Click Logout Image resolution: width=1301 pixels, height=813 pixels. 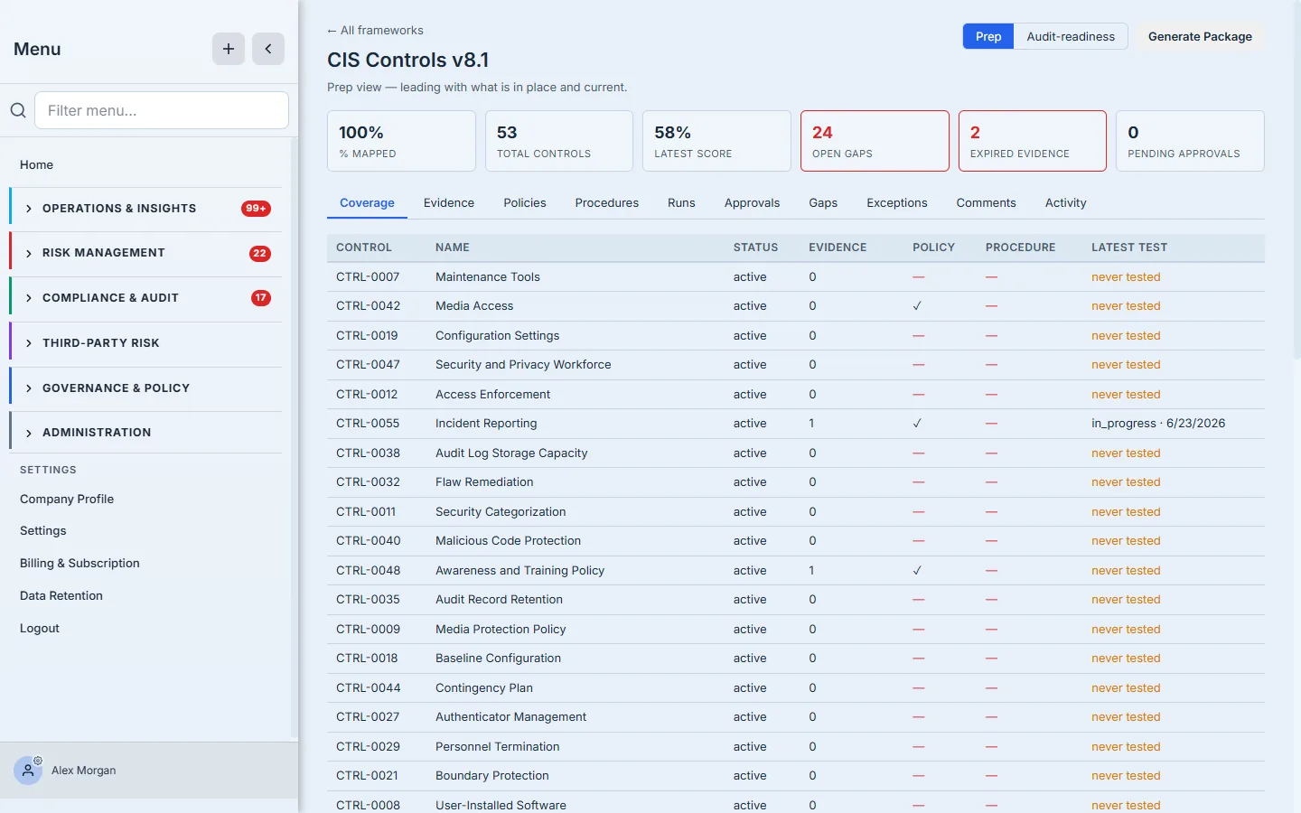40,629
